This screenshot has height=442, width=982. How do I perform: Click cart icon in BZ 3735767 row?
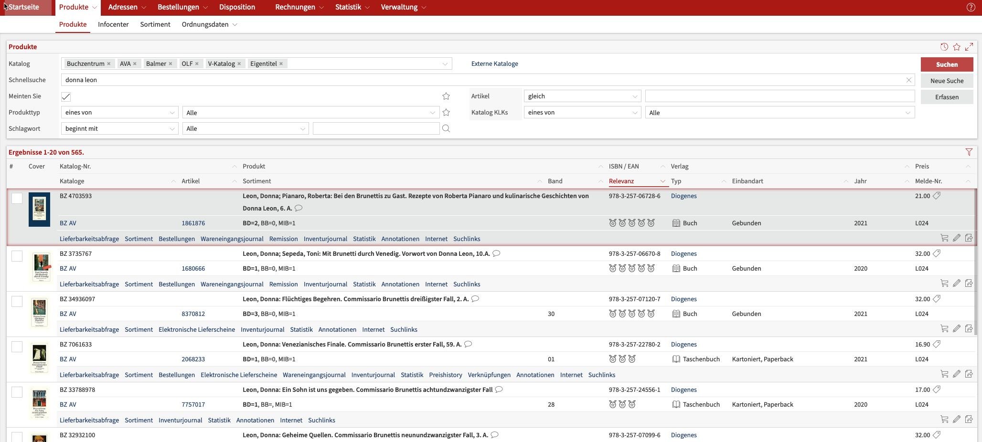pos(944,283)
